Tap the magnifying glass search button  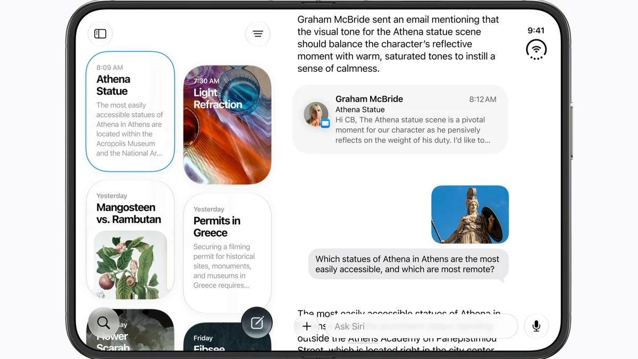pos(104,322)
